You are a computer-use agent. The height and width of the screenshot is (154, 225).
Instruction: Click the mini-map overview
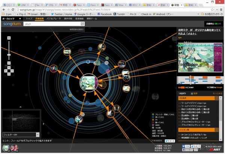pos(21,121)
